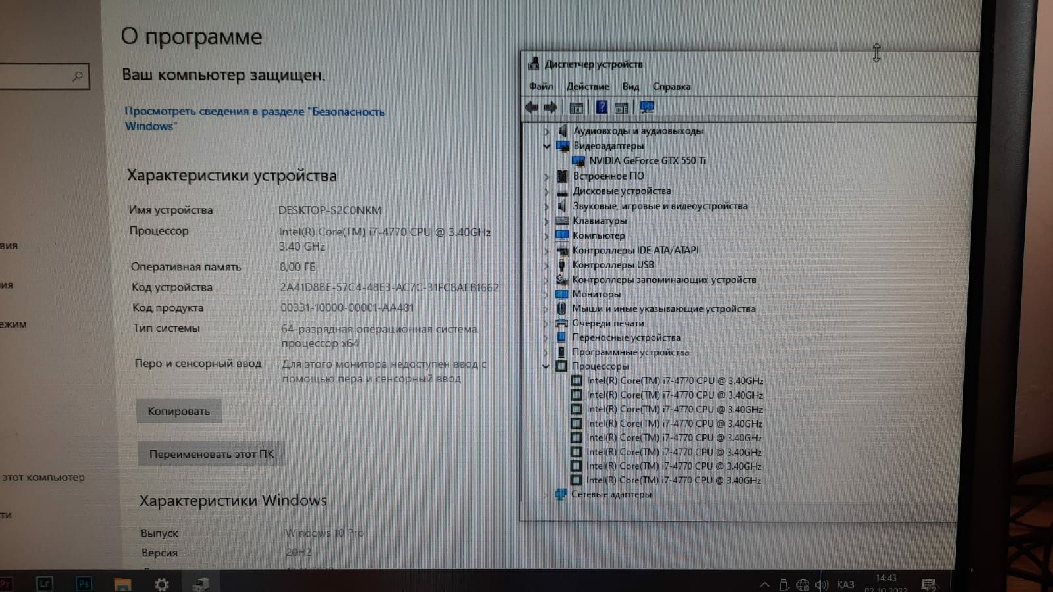Open Lightroom from the taskbar
The height and width of the screenshot is (592, 1053).
pos(45,583)
